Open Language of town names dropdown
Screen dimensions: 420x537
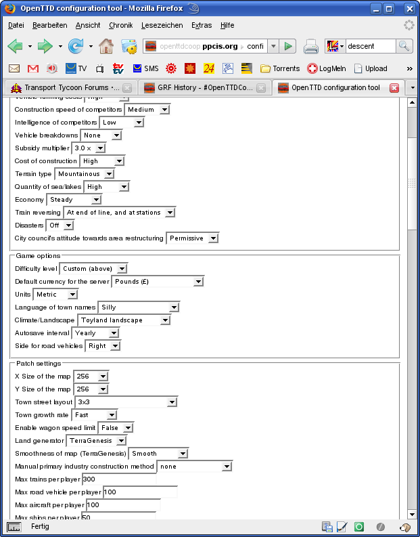(x=139, y=307)
